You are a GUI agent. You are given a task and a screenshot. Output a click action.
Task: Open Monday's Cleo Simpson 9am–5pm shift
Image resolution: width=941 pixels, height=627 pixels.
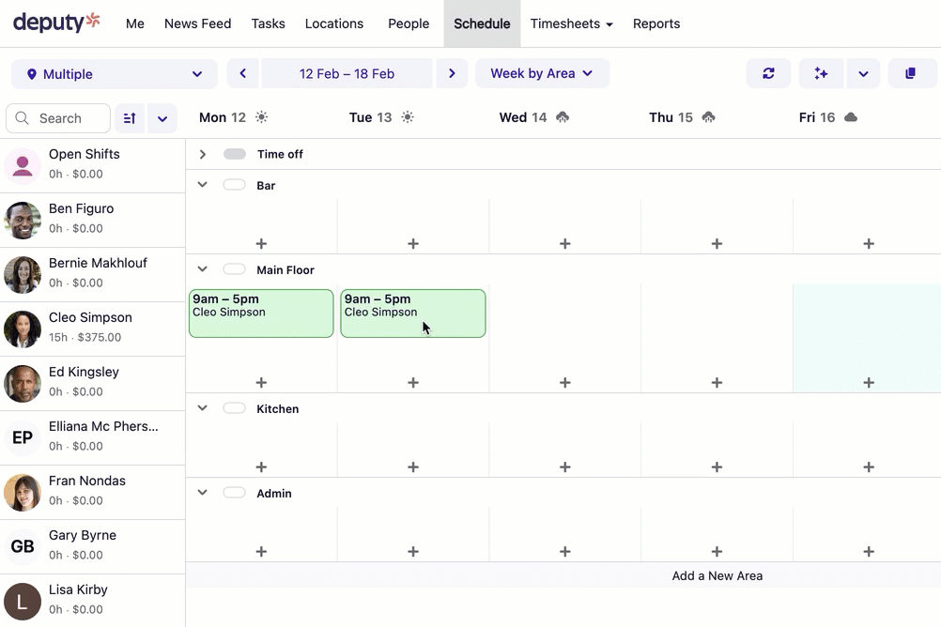(x=261, y=313)
